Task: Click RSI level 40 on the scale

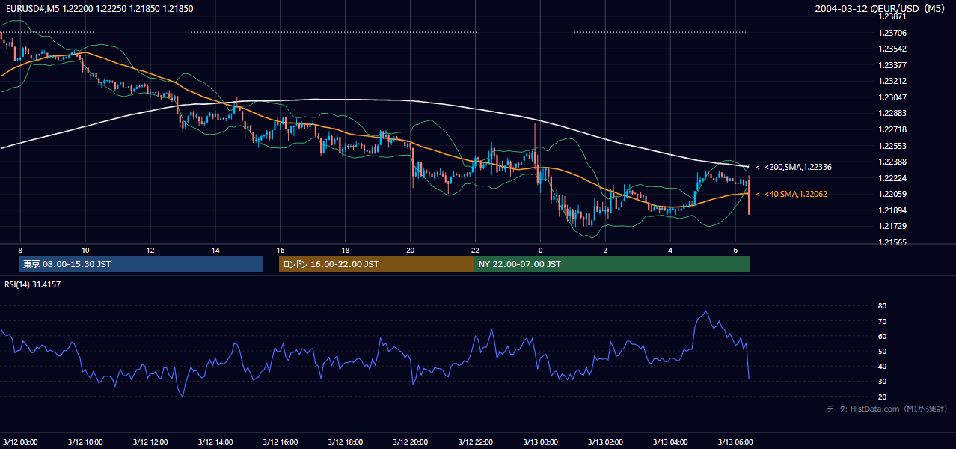Action: point(882,366)
